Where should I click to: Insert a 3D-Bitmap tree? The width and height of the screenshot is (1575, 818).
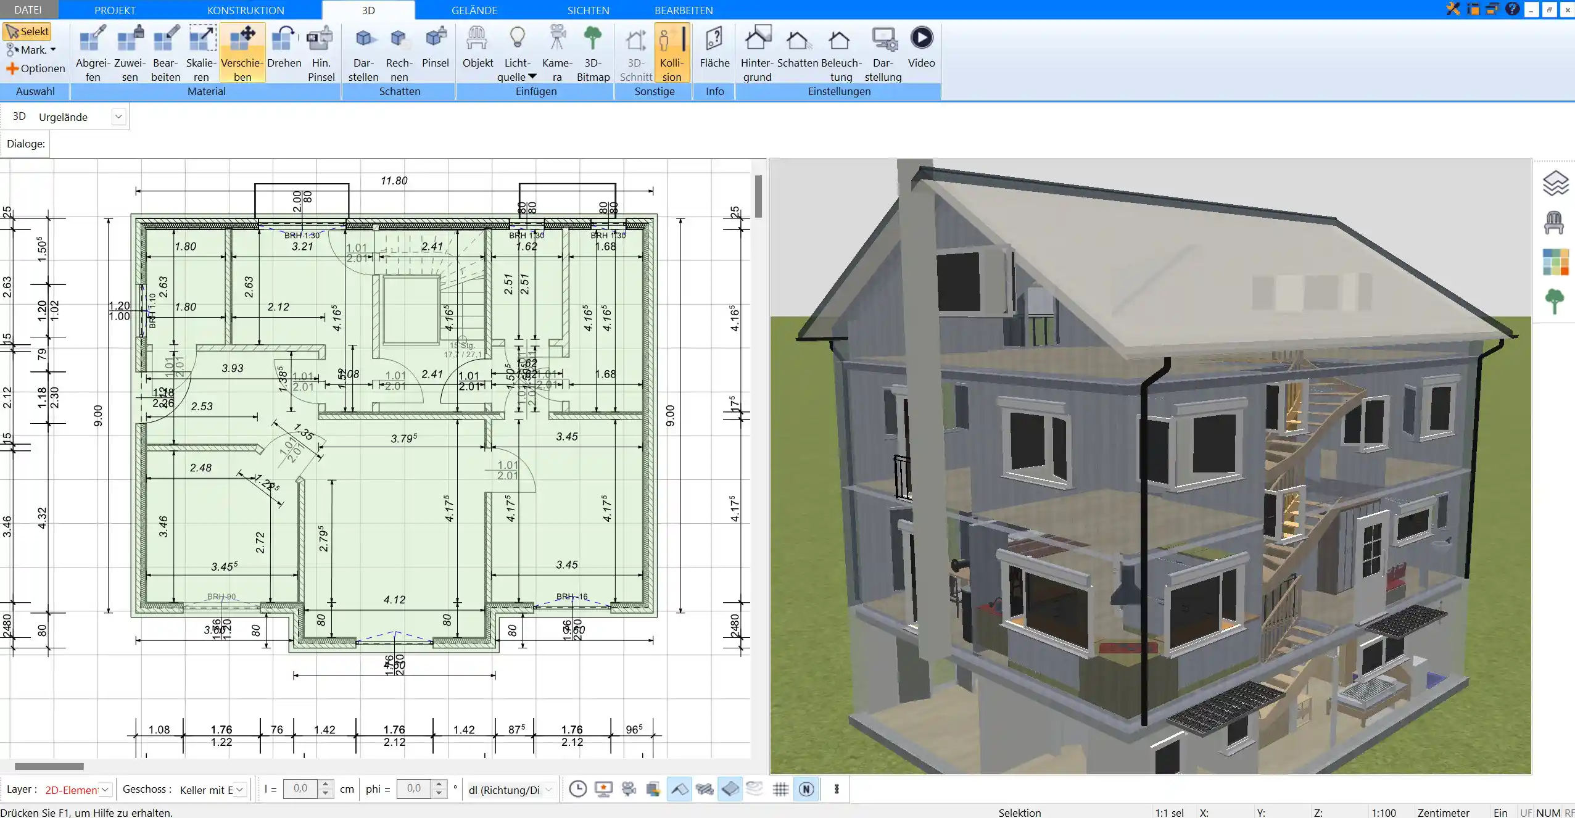593,53
